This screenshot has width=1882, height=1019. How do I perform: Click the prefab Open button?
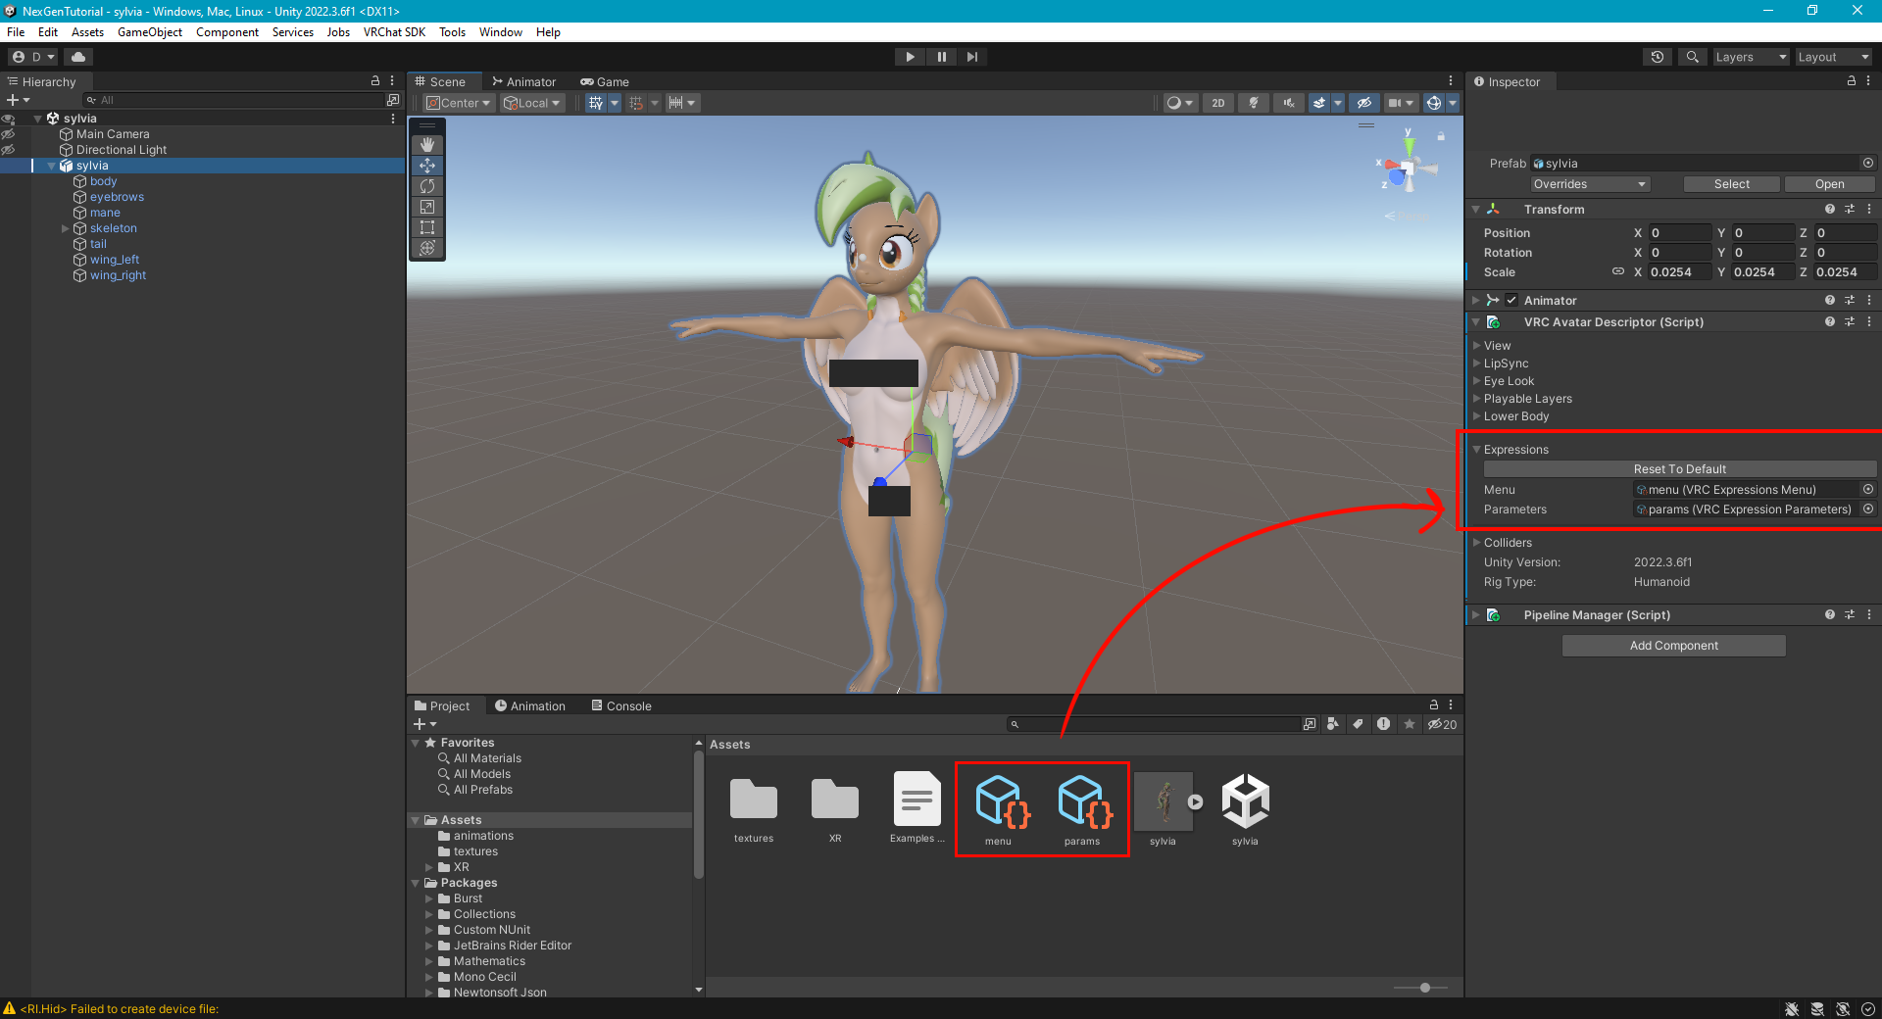[1829, 184]
